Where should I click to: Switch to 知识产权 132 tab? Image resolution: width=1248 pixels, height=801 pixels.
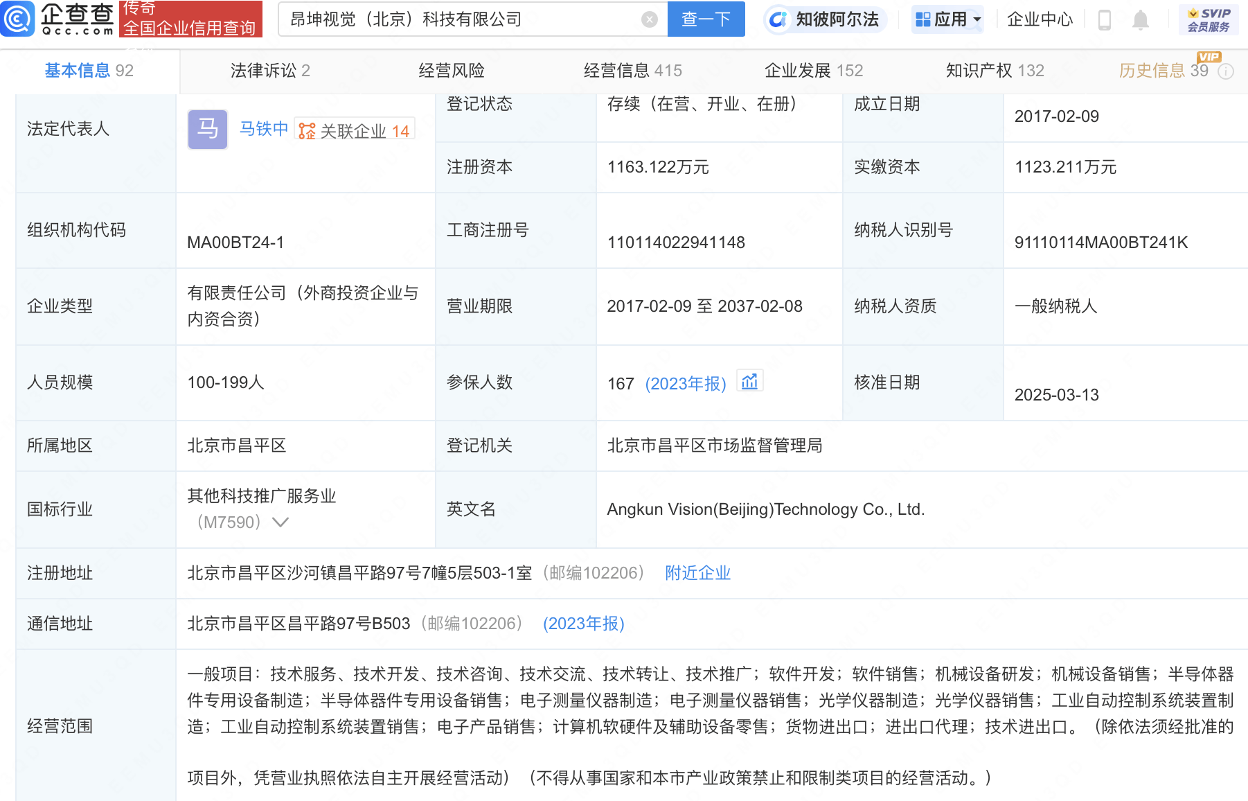point(995,71)
